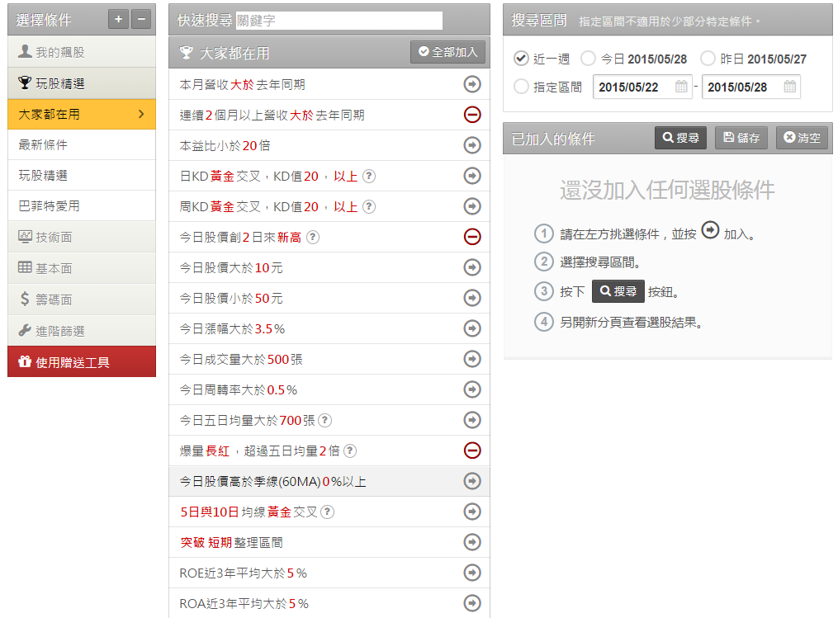The image size is (838, 618).
Task: Click start date field 2015/05/22
Action: tap(642, 87)
